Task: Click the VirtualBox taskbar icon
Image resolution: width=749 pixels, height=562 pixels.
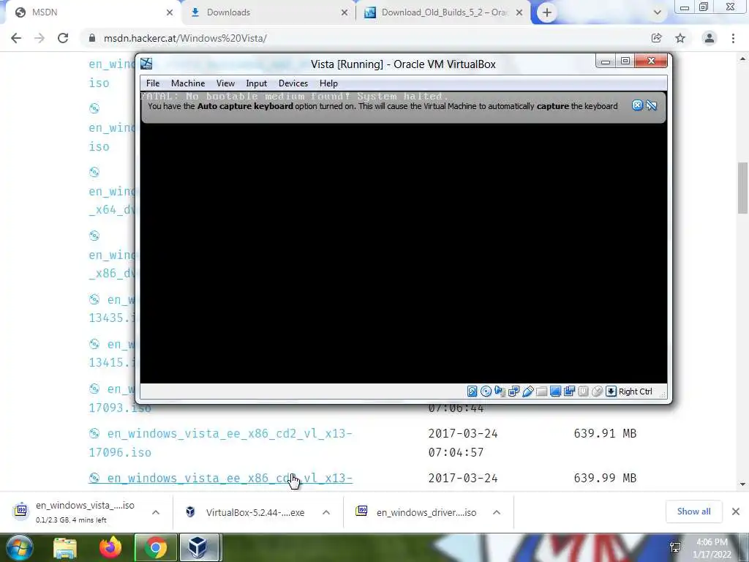Action: tap(198, 547)
